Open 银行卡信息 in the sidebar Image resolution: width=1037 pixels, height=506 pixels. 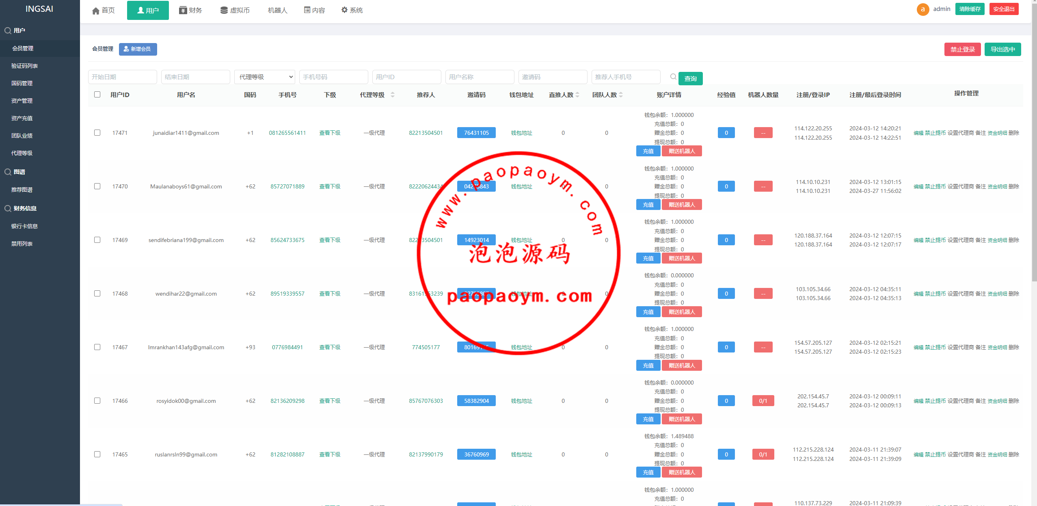pos(24,226)
